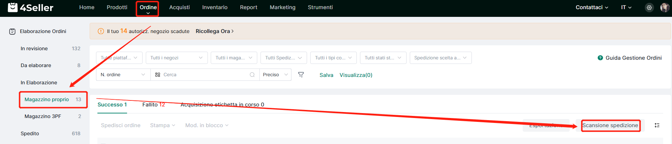
Task: Click the 4Seller logo
Action: (x=31, y=7)
